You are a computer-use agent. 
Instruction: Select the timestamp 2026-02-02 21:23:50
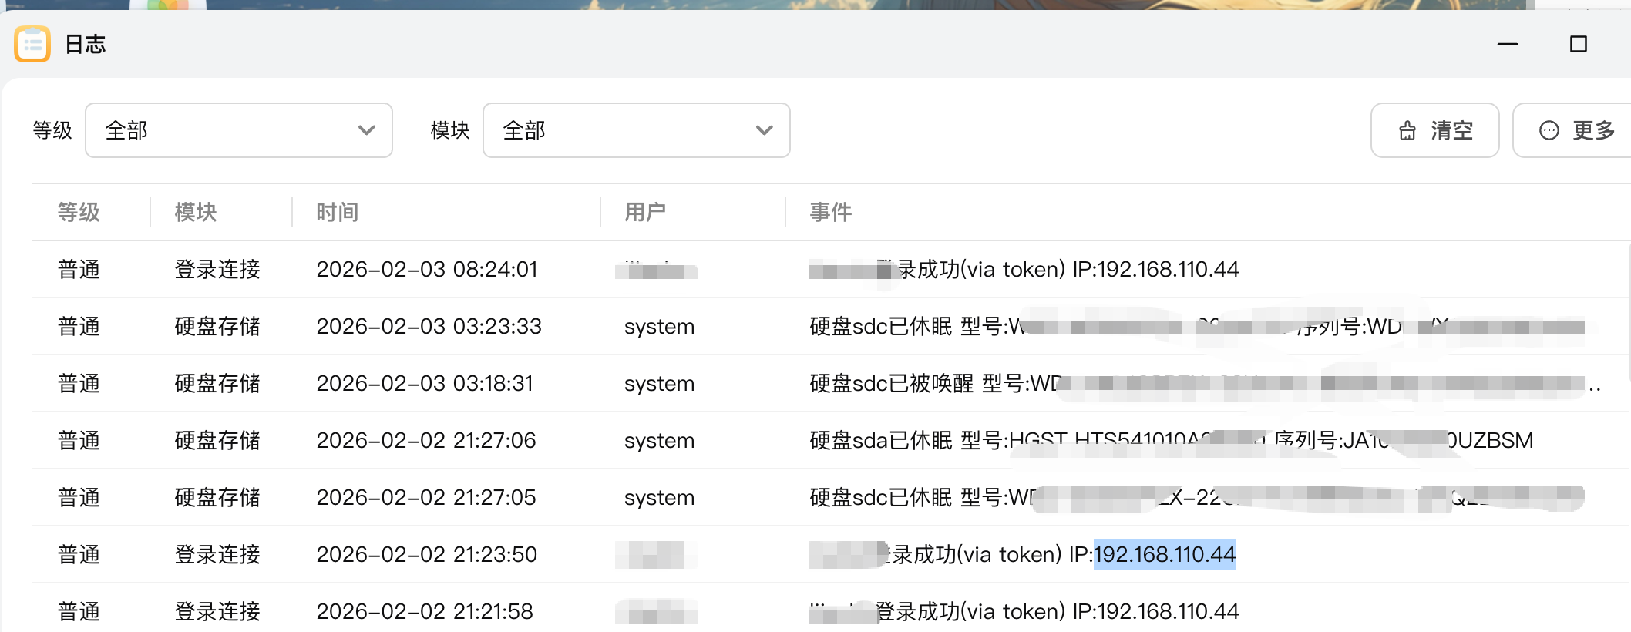click(x=427, y=555)
